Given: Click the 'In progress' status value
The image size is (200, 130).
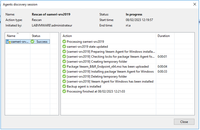Looking at the screenshot, I should [134, 14].
